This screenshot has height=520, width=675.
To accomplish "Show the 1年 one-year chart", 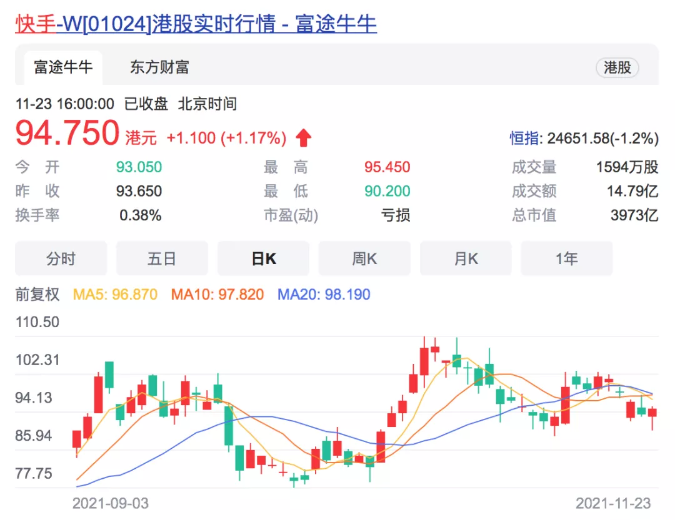I will [567, 258].
